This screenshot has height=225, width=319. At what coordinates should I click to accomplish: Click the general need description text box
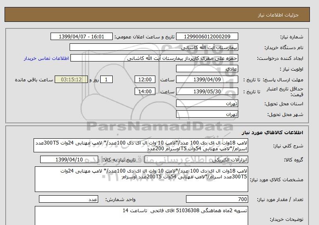141,146
